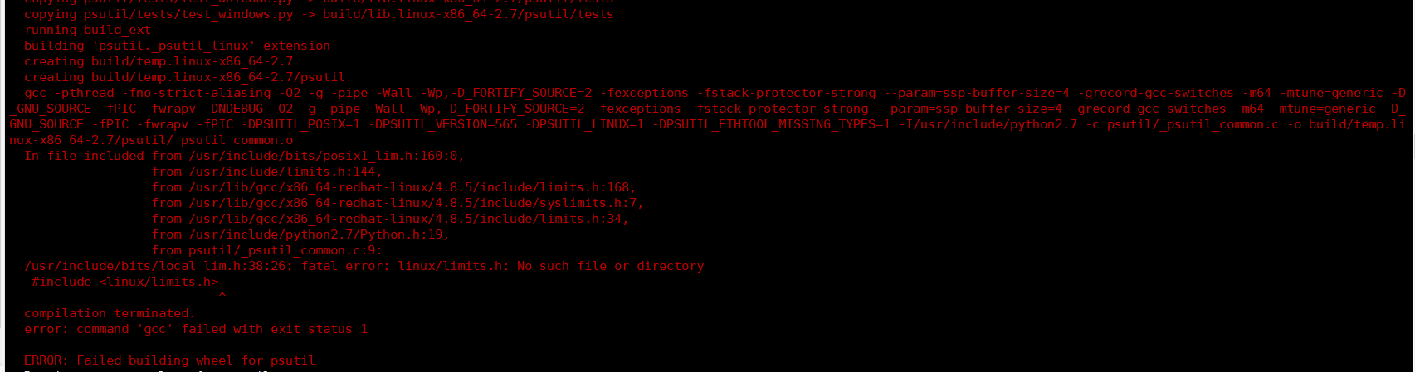The image size is (1415, 372).
Task: Click the dashed separator line above ERROR
Action: tap(173, 345)
